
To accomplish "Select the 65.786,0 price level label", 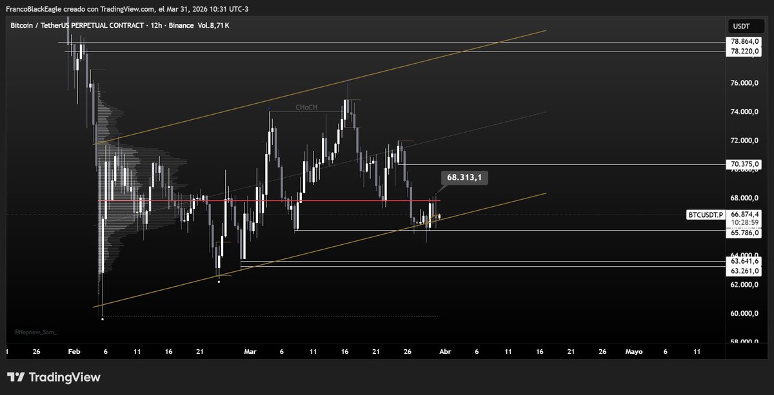I will click(744, 233).
